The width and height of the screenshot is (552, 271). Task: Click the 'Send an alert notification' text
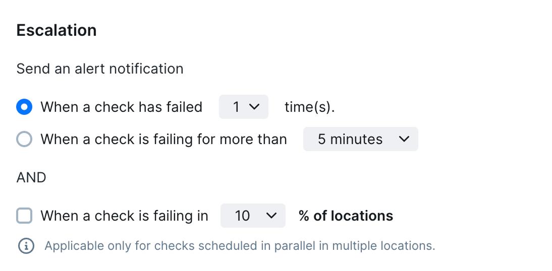click(x=100, y=69)
